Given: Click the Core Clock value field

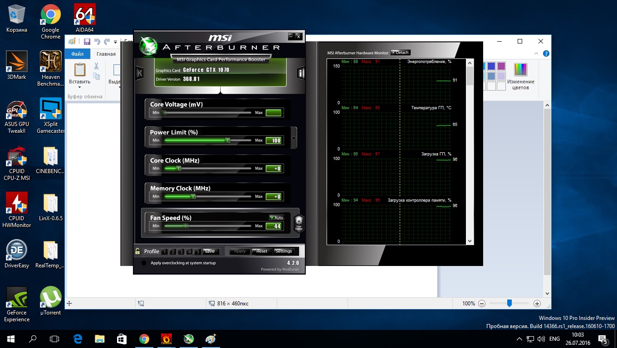Looking at the screenshot, I should click(274, 169).
